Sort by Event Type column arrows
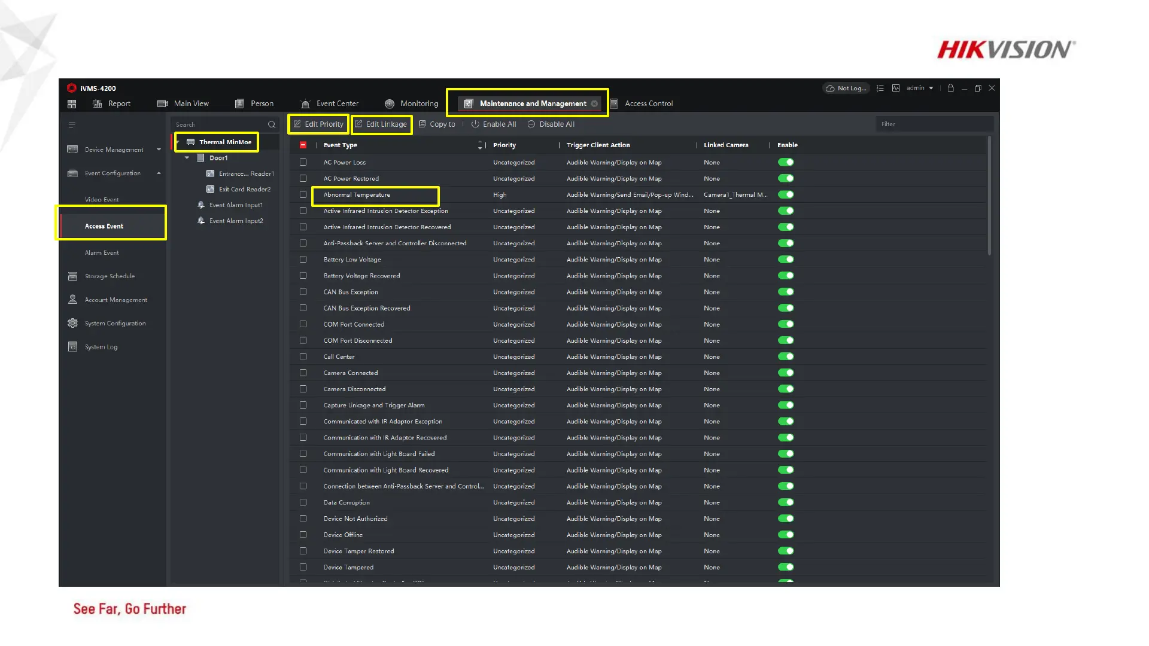 [x=479, y=145]
